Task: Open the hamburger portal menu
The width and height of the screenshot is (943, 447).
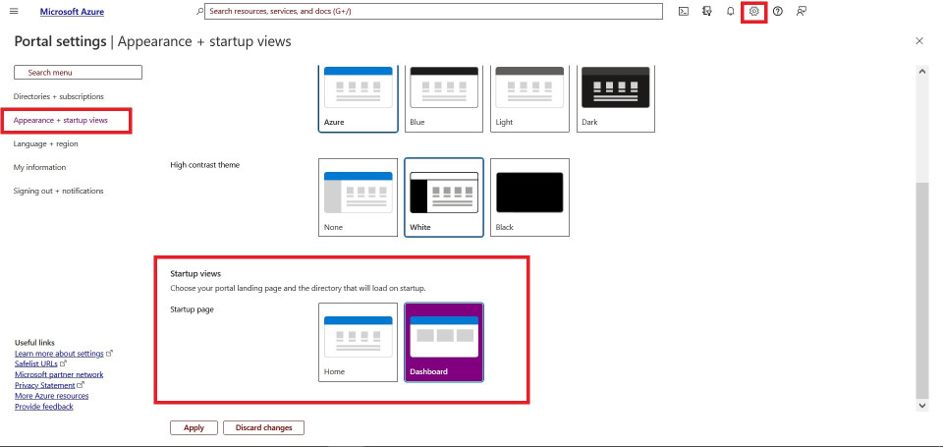Action: coord(14,11)
